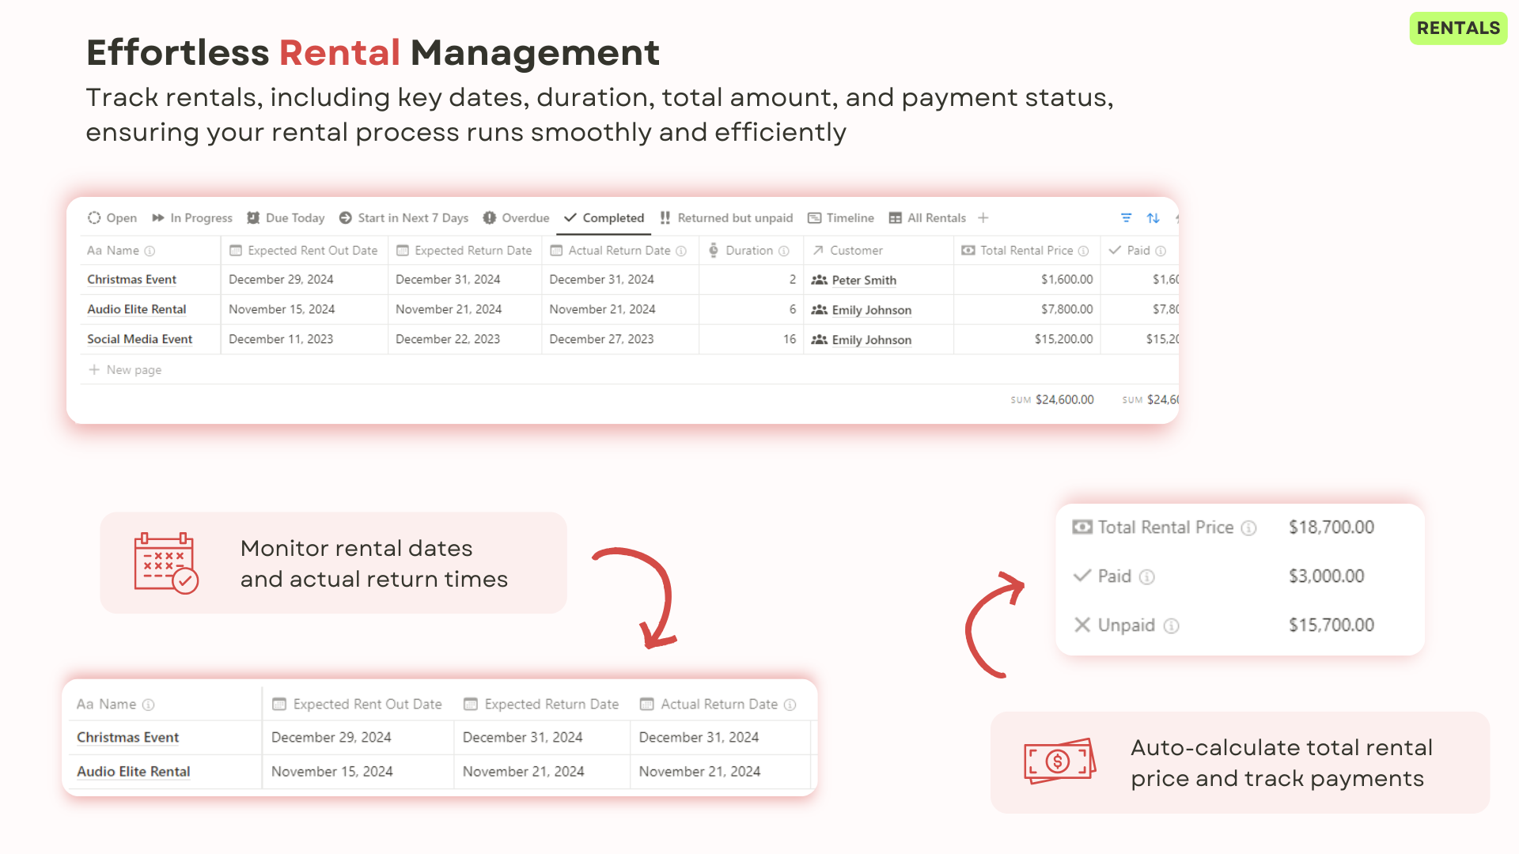Screen dimensions: 1519x854
Task: Click the calendar icon on Expected Rent Out Date
Action: (x=235, y=251)
